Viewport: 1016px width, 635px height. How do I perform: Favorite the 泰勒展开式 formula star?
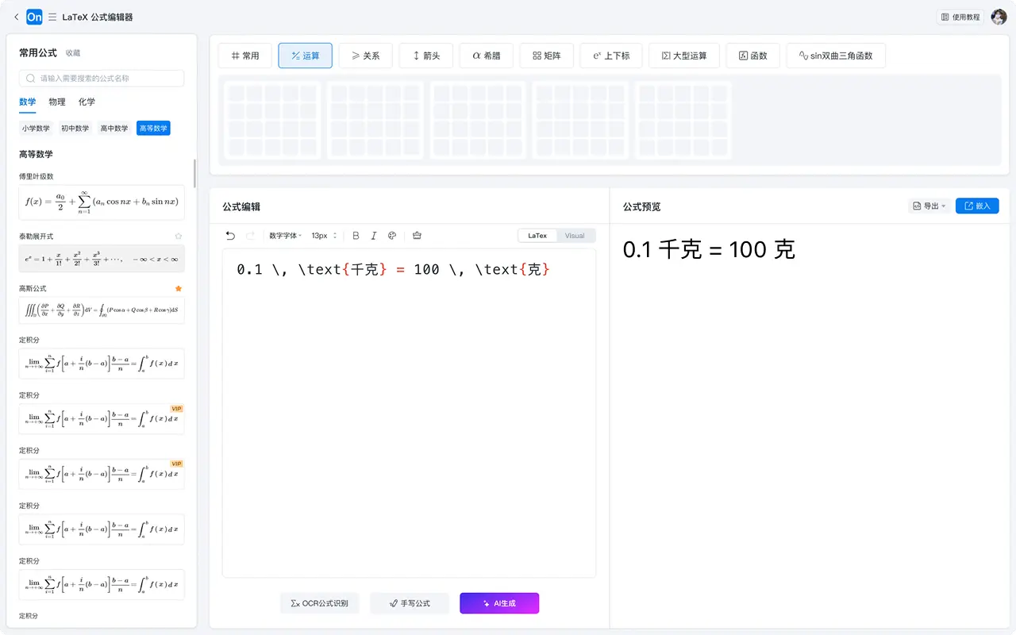[179, 236]
